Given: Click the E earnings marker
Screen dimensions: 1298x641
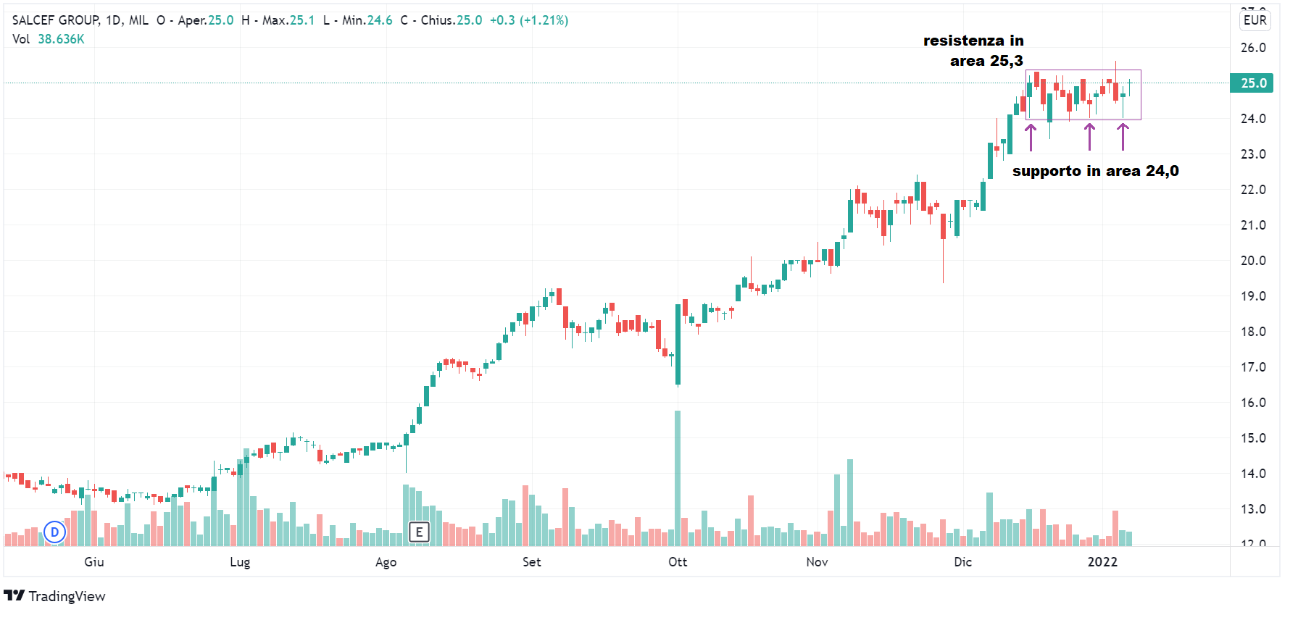Looking at the screenshot, I should click(x=419, y=532).
